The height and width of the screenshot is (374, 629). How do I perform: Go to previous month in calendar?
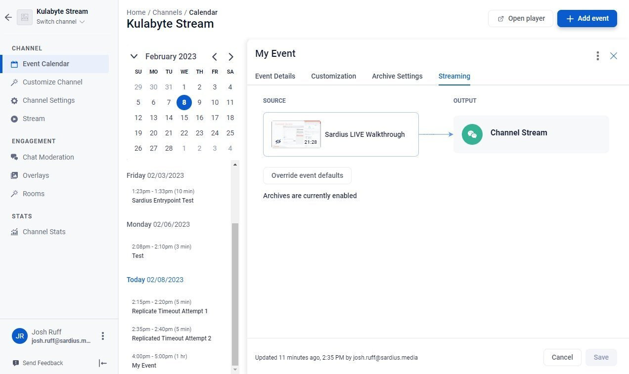[x=215, y=57]
